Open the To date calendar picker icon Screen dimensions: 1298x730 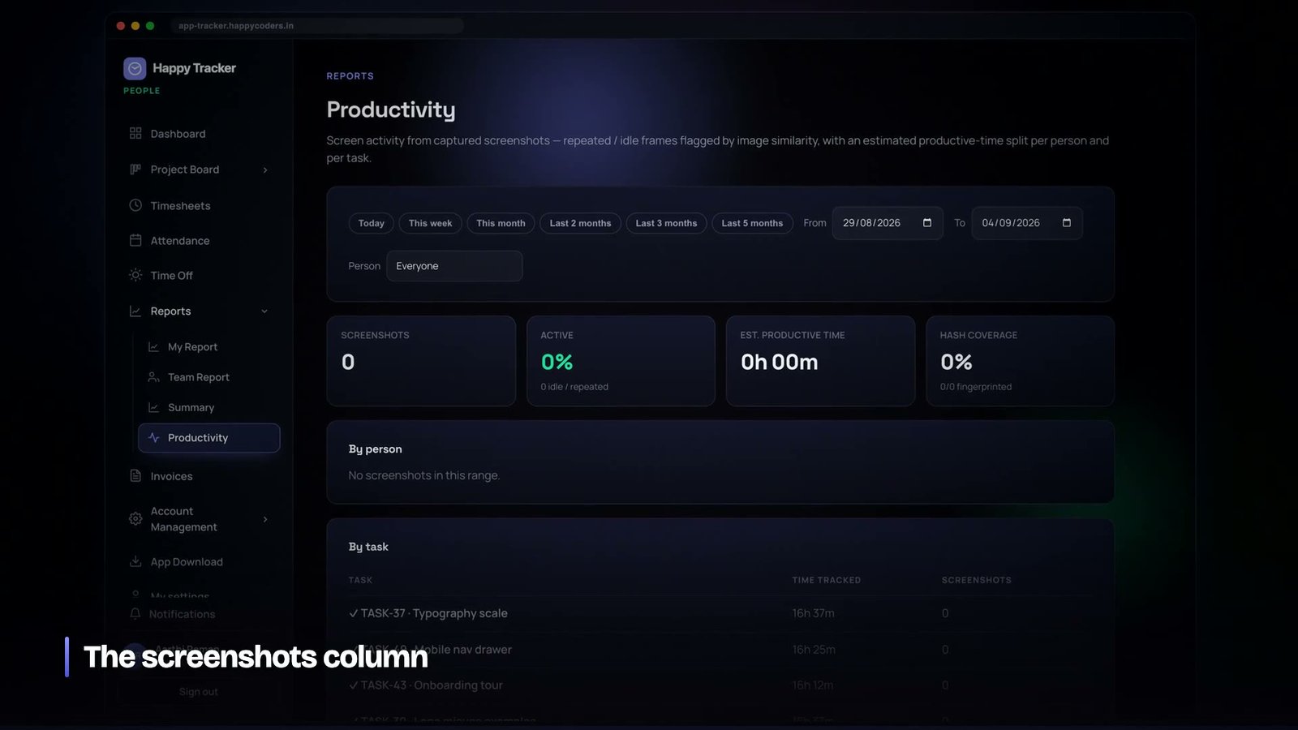(1067, 222)
